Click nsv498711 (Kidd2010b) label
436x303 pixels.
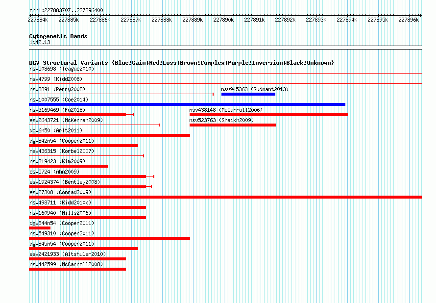[x=60, y=202]
